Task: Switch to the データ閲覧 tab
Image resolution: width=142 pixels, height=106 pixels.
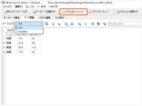Action: [29, 18]
